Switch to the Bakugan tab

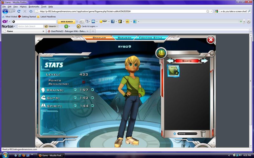[x=124, y=38]
